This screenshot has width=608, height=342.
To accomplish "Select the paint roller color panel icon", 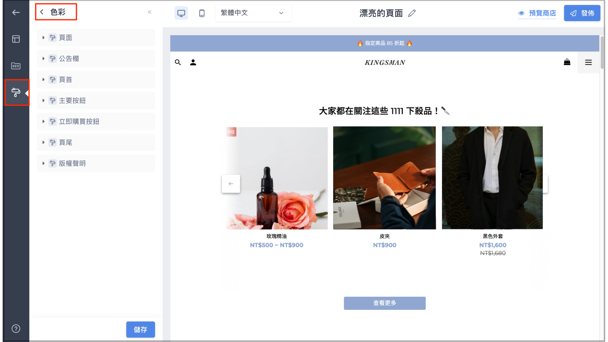I will pos(16,93).
